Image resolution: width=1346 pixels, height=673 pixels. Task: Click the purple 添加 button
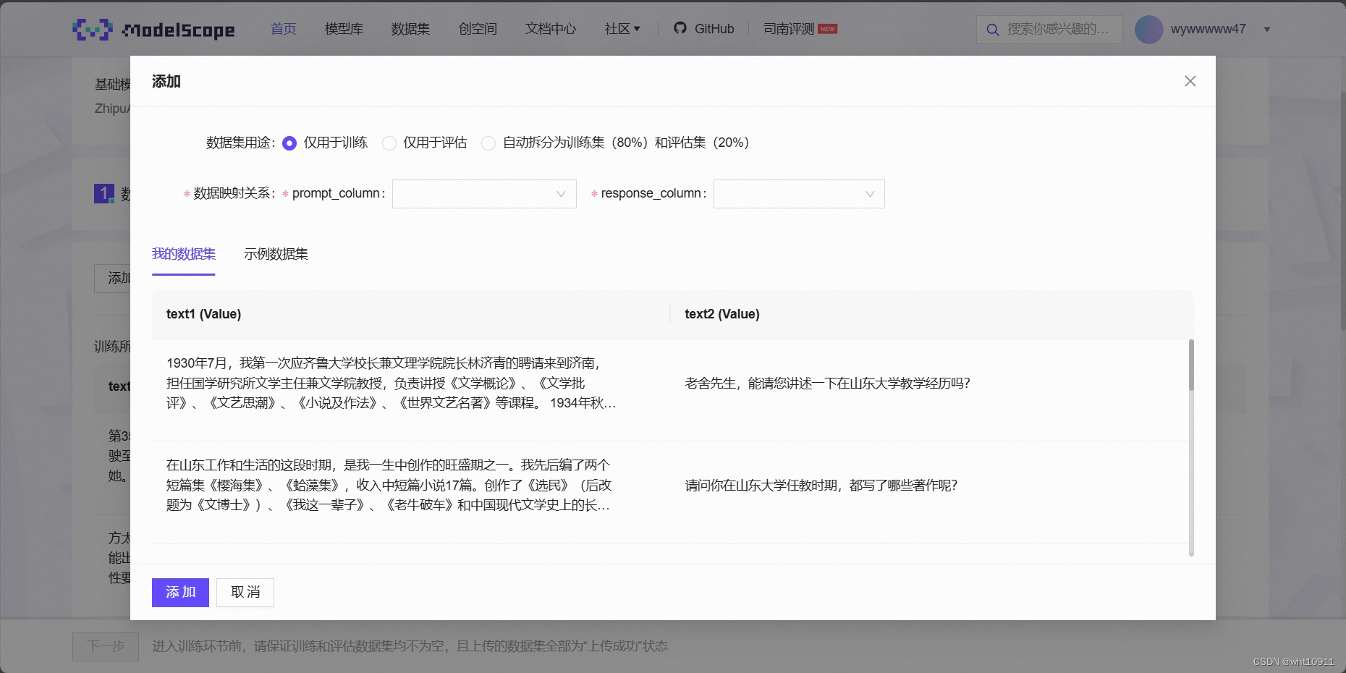[x=180, y=593]
